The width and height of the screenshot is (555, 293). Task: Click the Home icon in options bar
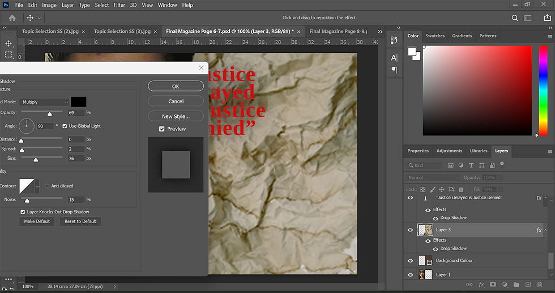coord(12,18)
